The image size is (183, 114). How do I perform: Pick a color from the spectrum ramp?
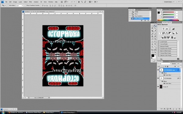168,20
